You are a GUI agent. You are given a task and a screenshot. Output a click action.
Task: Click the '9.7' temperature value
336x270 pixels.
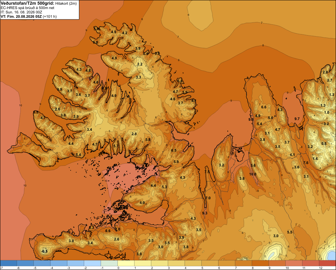297,119
